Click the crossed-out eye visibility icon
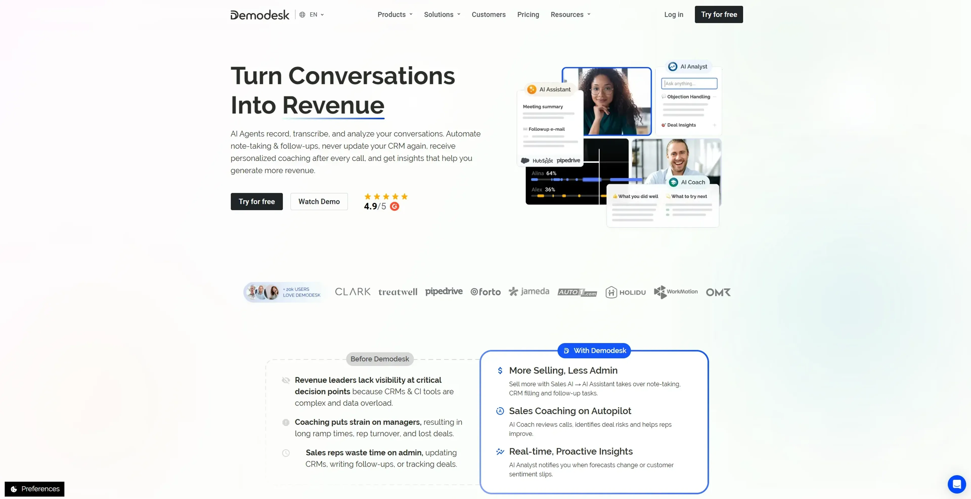 pyautogui.click(x=286, y=380)
